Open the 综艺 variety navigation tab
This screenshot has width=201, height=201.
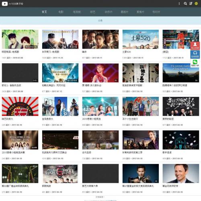click(93, 12)
